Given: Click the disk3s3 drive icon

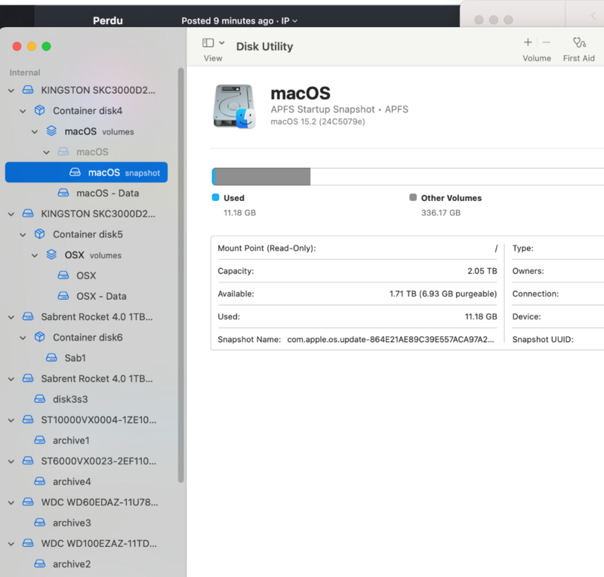Looking at the screenshot, I should coord(40,399).
